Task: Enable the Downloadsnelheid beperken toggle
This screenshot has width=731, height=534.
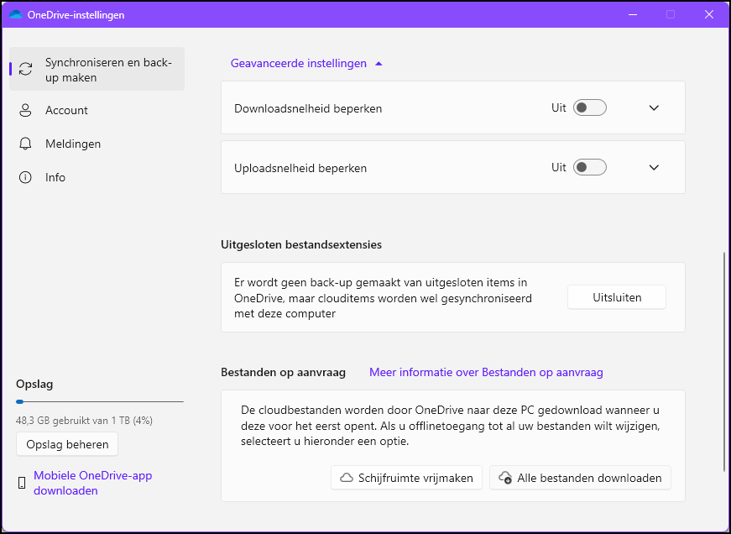Action: [589, 108]
